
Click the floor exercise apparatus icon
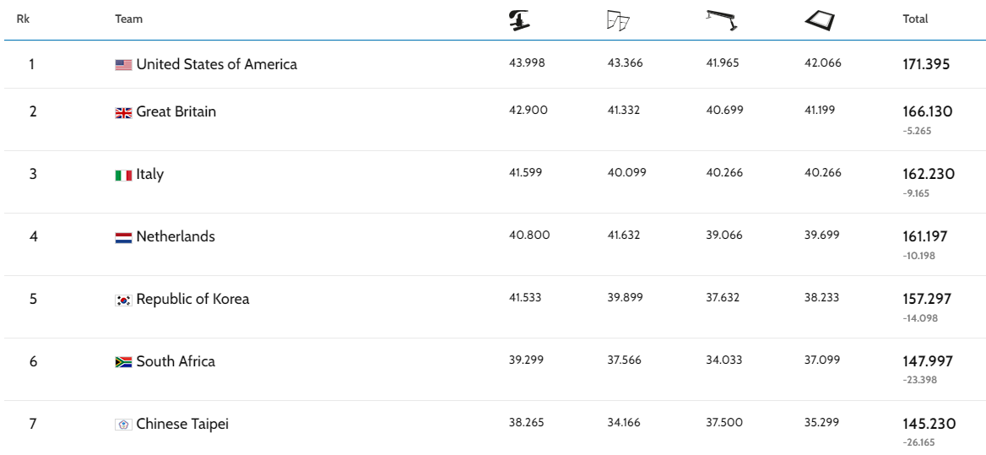(x=819, y=20)
